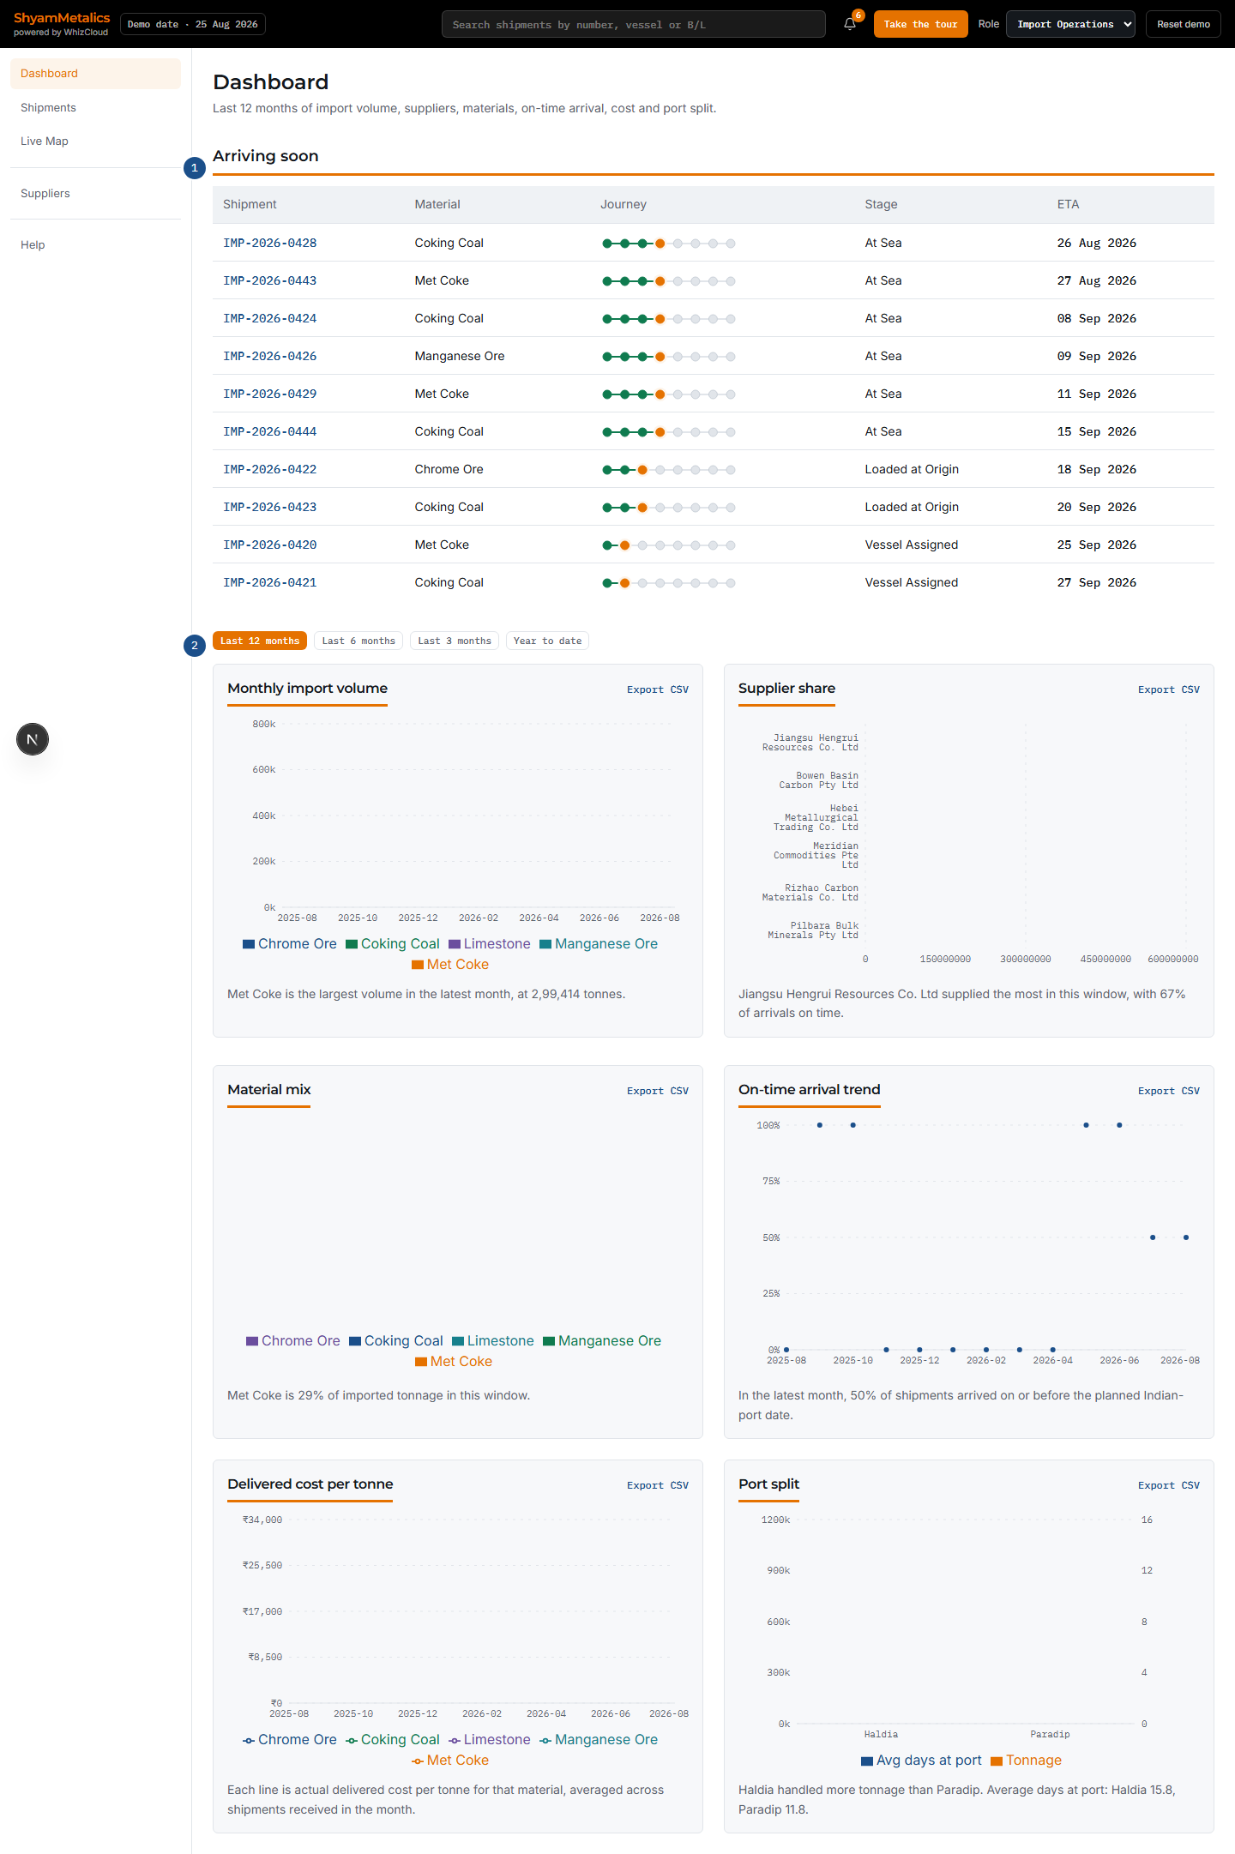Image resolution: width=1235 pixels, height=1854 pixels.
Task: Toggle Met Coke legend in Delivered cost chart
Action: (450, 1760)
